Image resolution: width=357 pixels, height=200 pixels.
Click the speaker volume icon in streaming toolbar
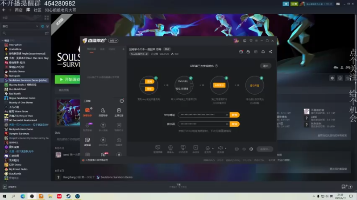[220, 148]
